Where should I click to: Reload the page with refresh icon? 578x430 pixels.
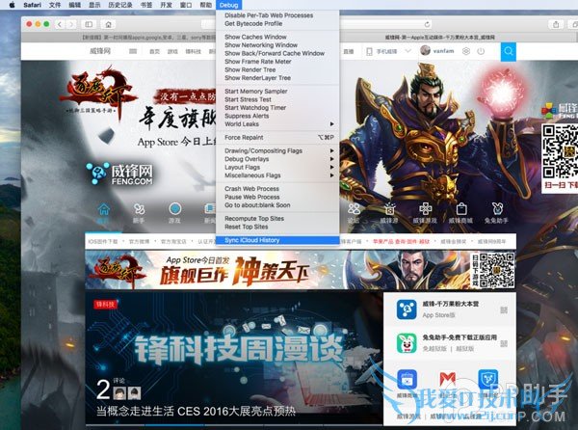pyautogui.click(x=427, y=24)
